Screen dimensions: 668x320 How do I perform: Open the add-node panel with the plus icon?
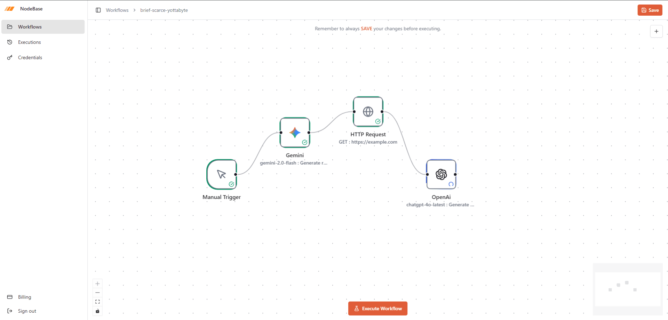tap(657, 31)
